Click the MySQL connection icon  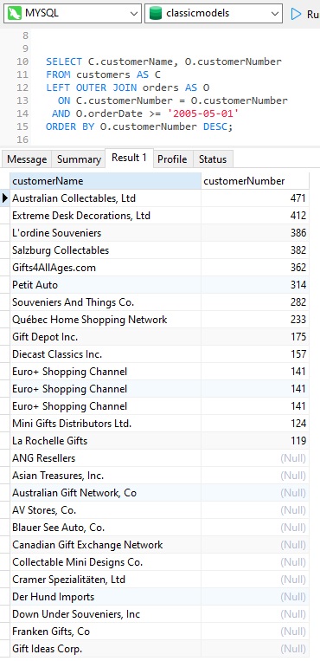click(x=16, y=14)
